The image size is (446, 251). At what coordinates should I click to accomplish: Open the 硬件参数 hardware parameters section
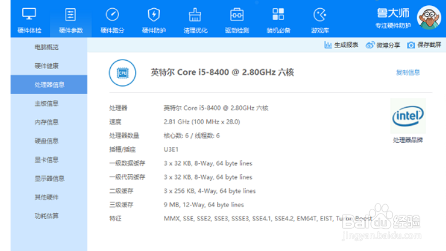(71, 20)
